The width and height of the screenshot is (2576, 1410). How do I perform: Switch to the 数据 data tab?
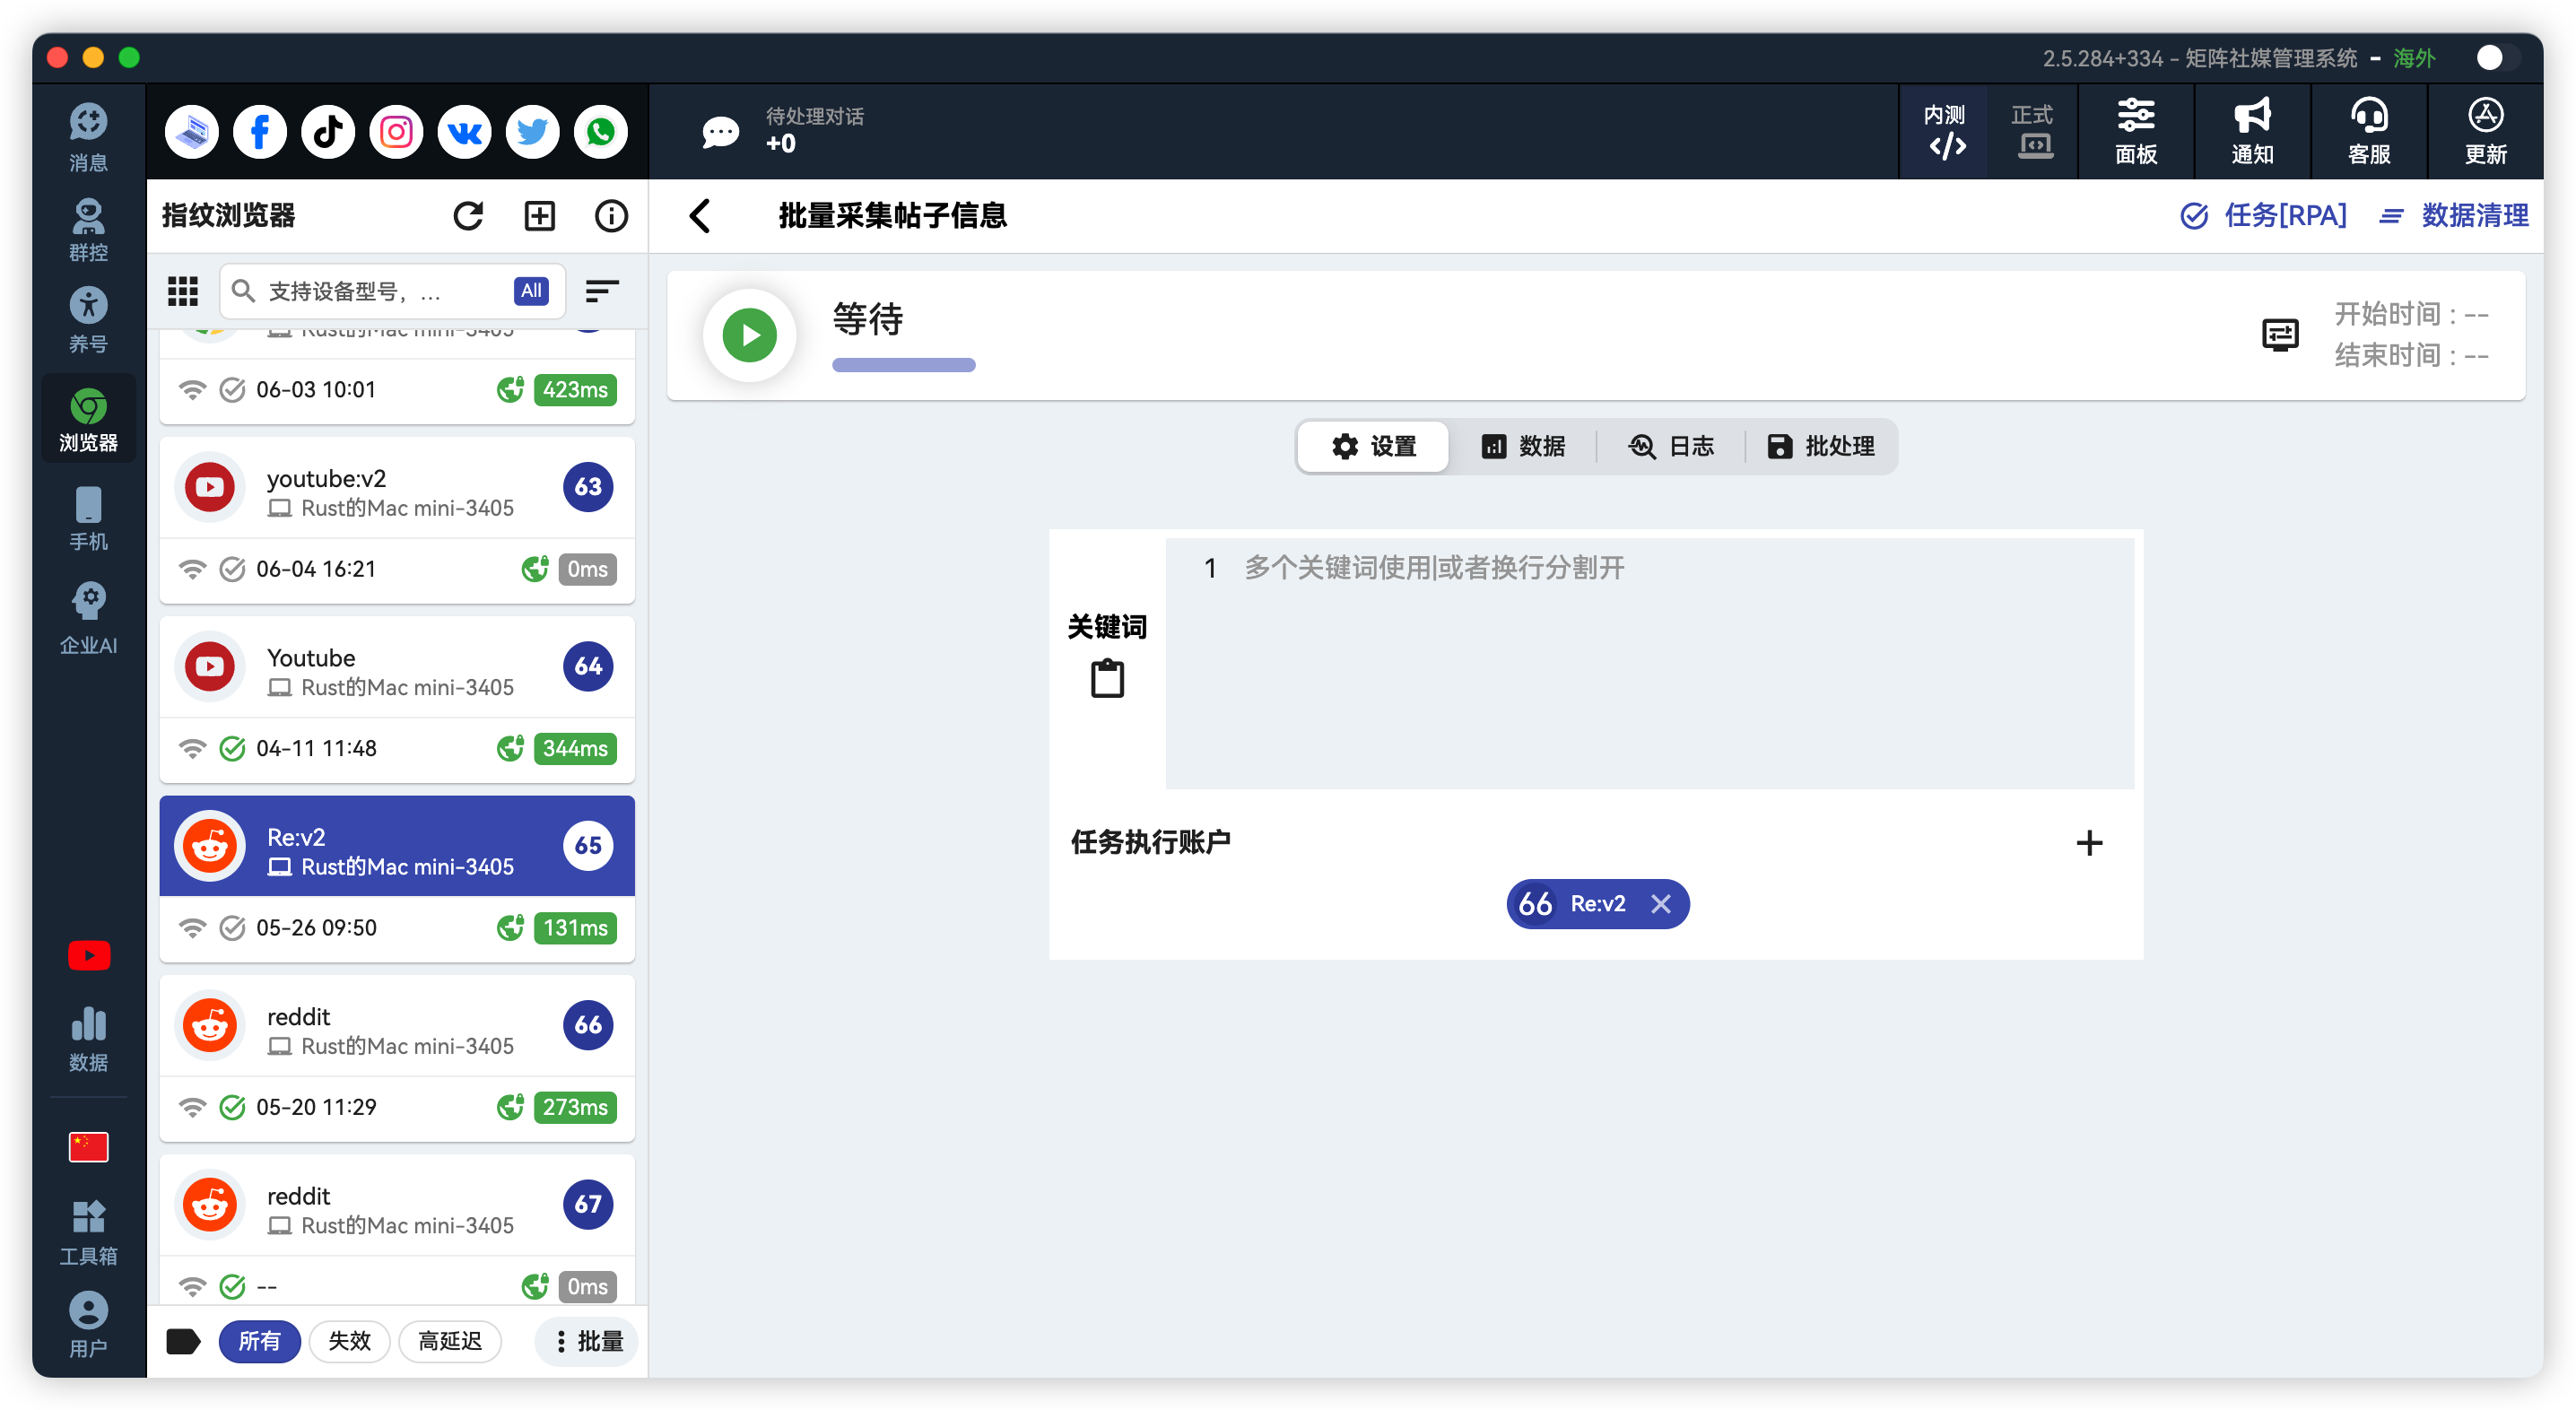click(1523, 446)
